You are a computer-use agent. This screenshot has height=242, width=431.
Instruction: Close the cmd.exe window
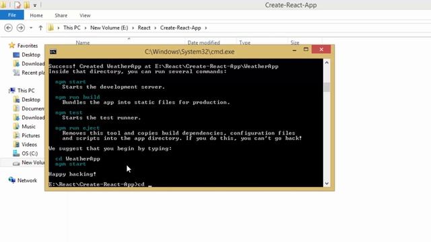321,49
